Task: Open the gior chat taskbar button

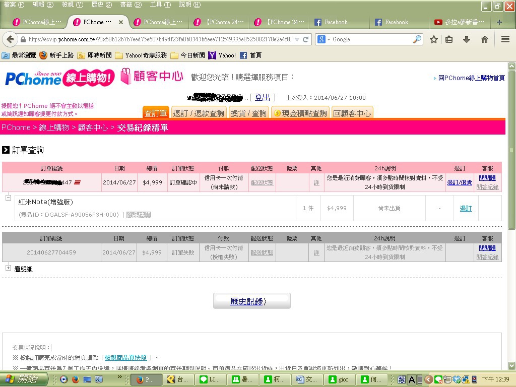Action: click(x=340, y=379)
